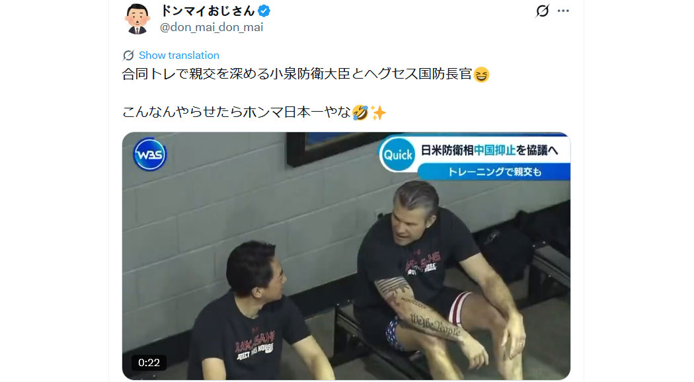Viewport: 694px width, 382px height.
Task: Open the @don_mai_don_mai handle
Action: 212,28
